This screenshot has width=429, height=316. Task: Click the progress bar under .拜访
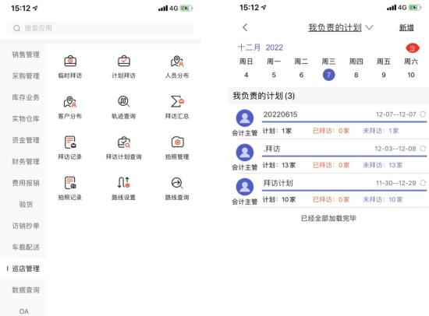coord(344,156)
